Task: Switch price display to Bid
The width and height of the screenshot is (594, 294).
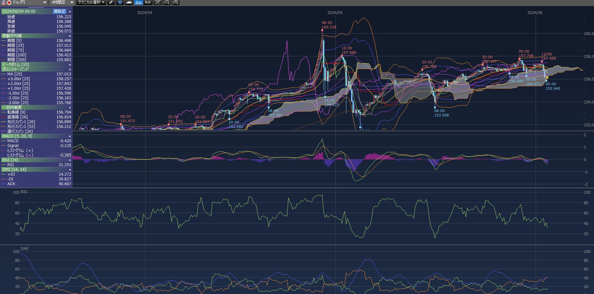Action: pos(138,3)
